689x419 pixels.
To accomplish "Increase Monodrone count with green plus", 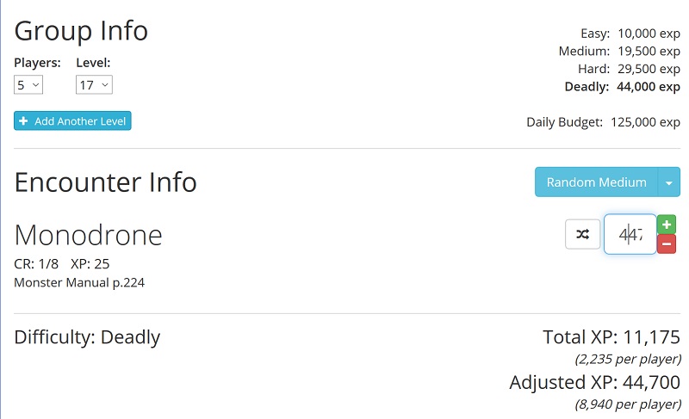I will pos(666,225).
